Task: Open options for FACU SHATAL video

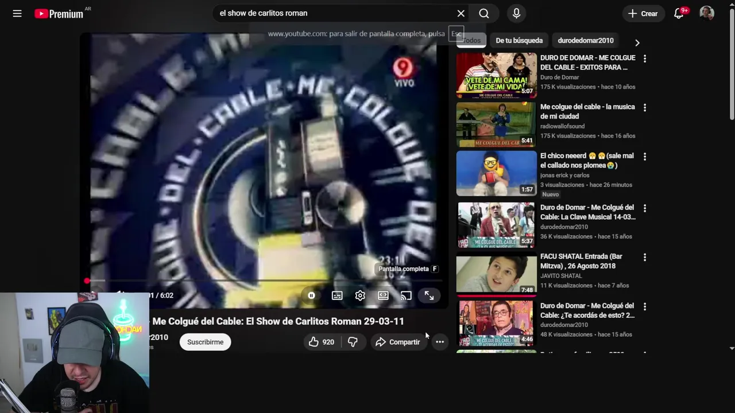Action: [645, 257]
